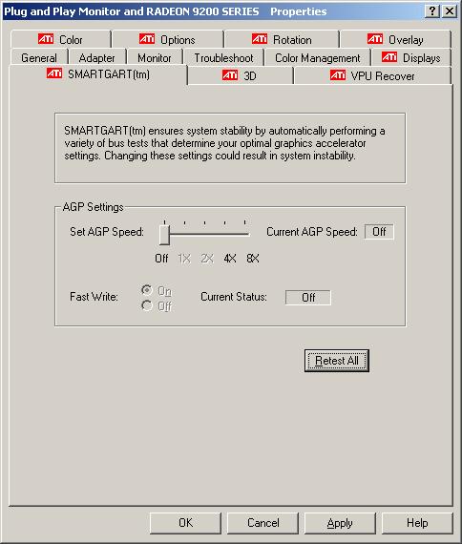Image resolution: width=462 pixels, height=544 pixels.
Task: Go to the Overlay tab
Action: pyautogui.click(x=396, y=39)
